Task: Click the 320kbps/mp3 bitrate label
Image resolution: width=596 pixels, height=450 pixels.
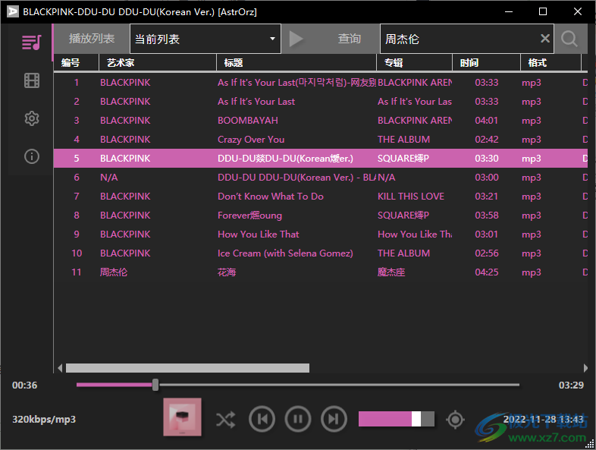Action: pyautogui.click(x=44, y=419)
